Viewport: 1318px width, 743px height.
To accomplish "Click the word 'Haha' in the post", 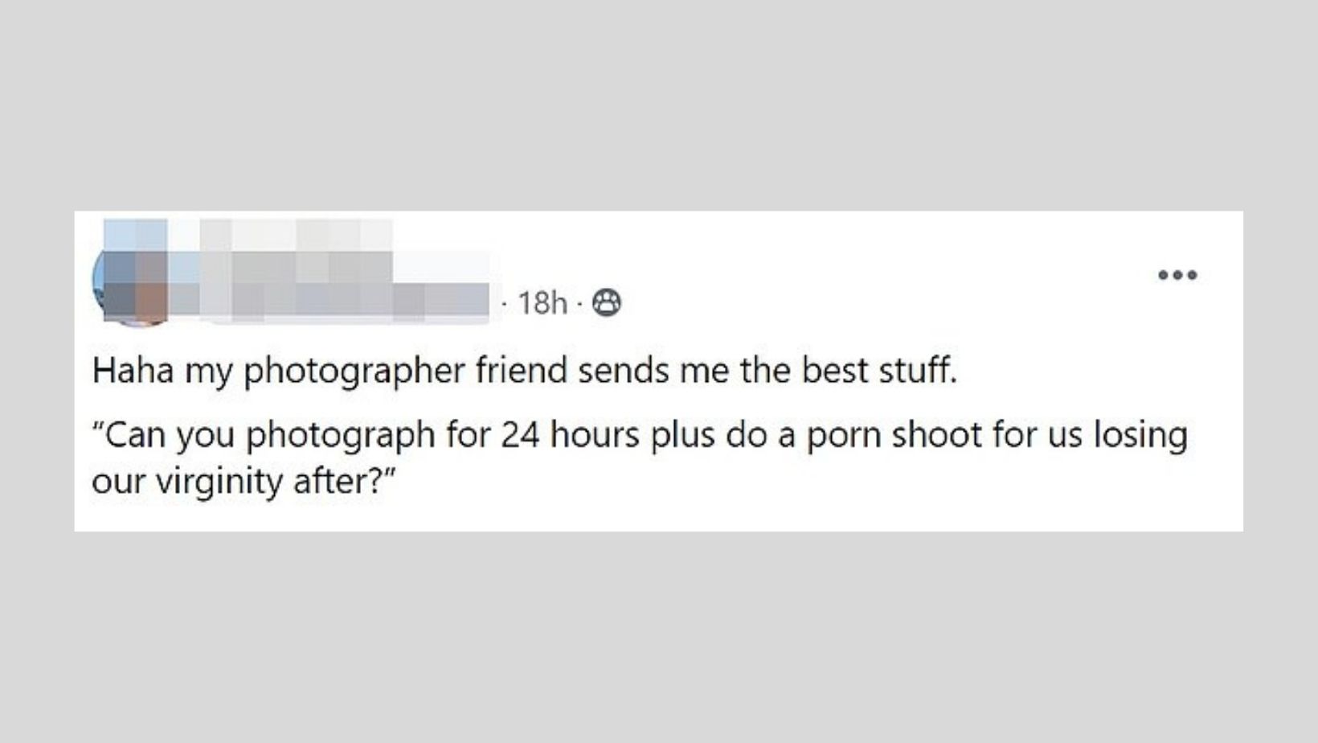I will [x=133, y=371].
